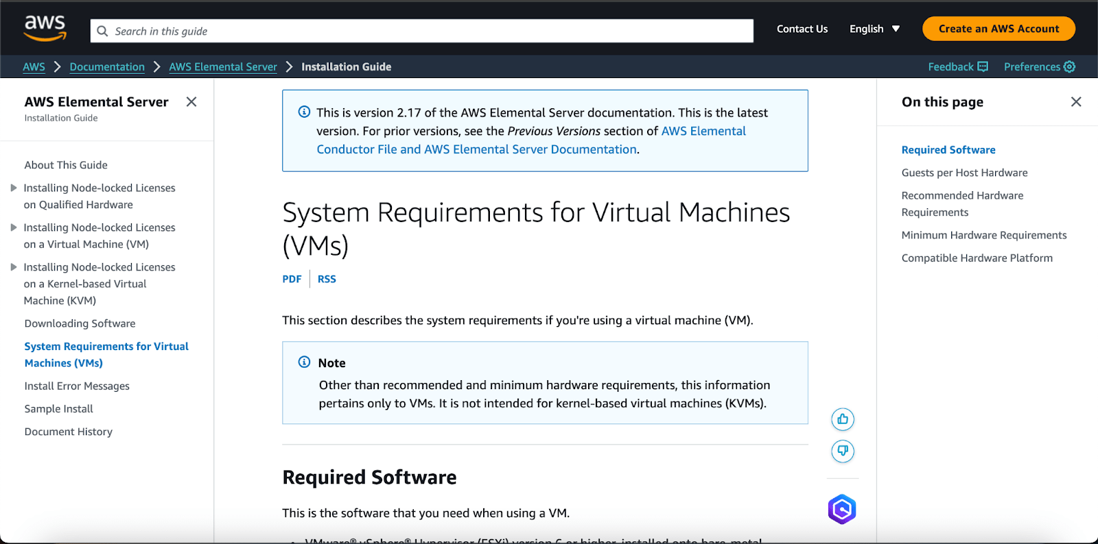This screenshot has width=1098, height=544.
Task: Close the AWS Elemental Server sidebar
Action: [191, 102]
